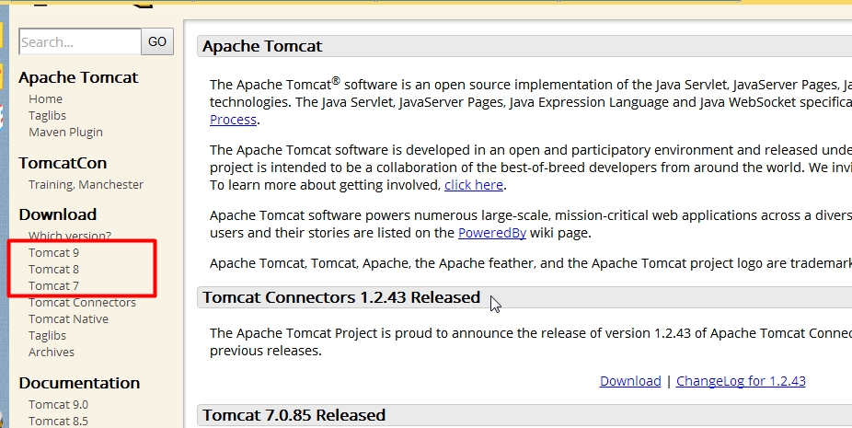Follow the 'click here' link
The height and width of the screenshot is (428, 852).
[x=474, y=185]
